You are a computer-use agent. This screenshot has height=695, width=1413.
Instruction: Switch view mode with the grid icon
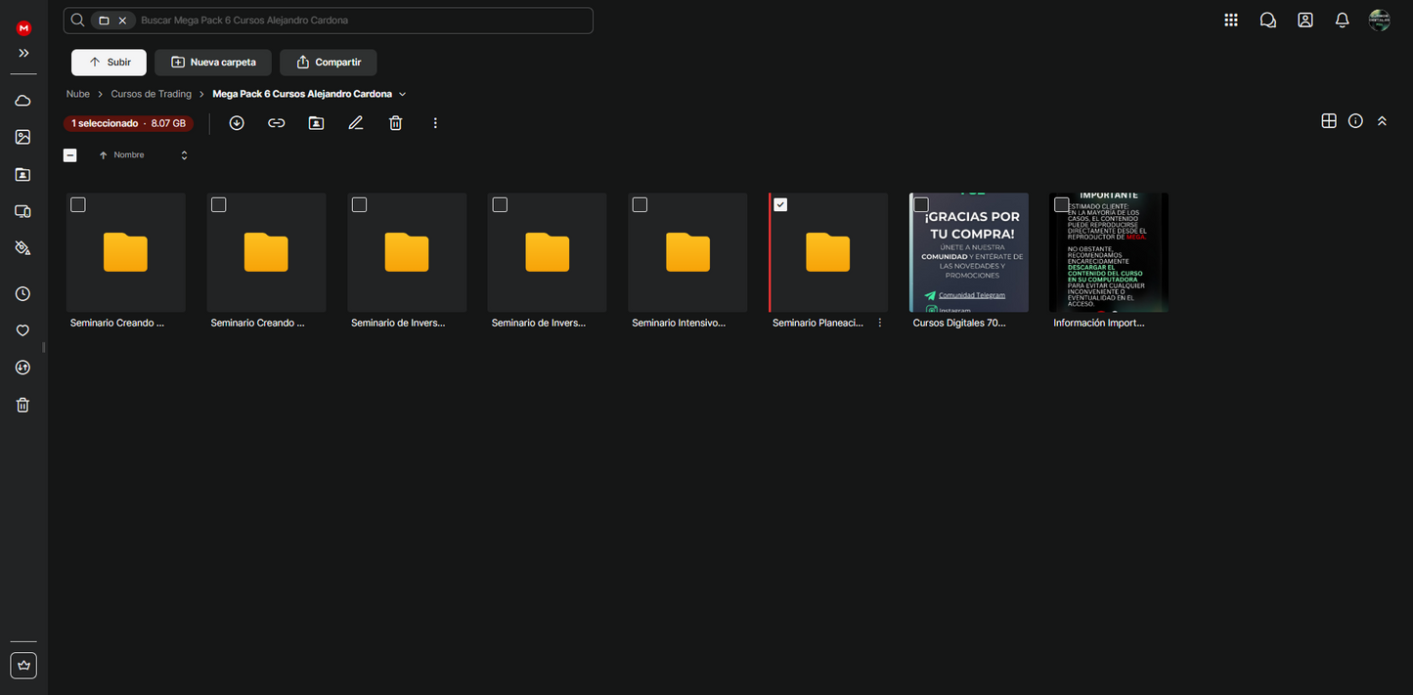click(1329, 121)
